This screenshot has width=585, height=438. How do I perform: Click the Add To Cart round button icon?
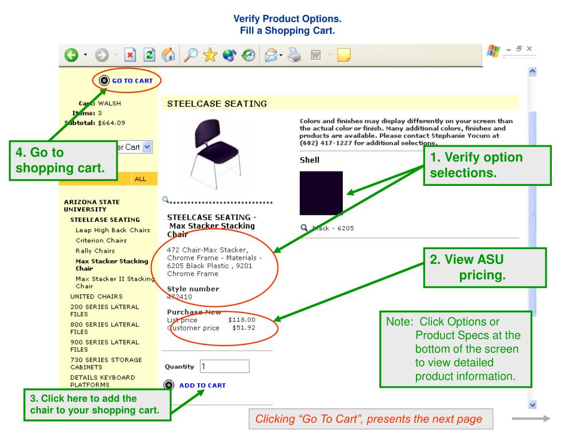pos(169,385)
